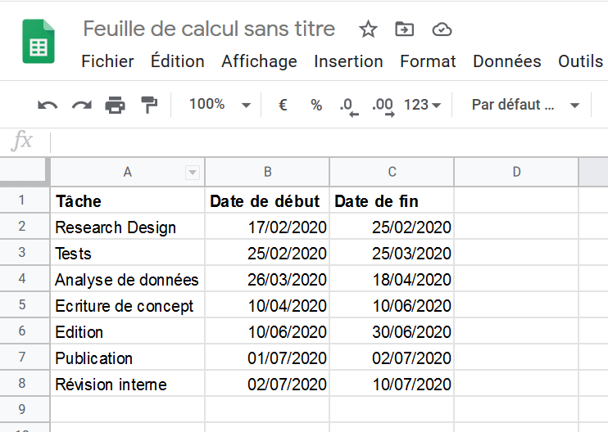Select row 3 header
The height and width of the screenshot is (432, 608).
click(25, 252)
